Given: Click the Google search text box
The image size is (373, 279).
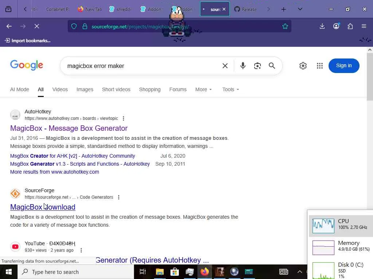Looking at the screenshot, I should 140,66.
